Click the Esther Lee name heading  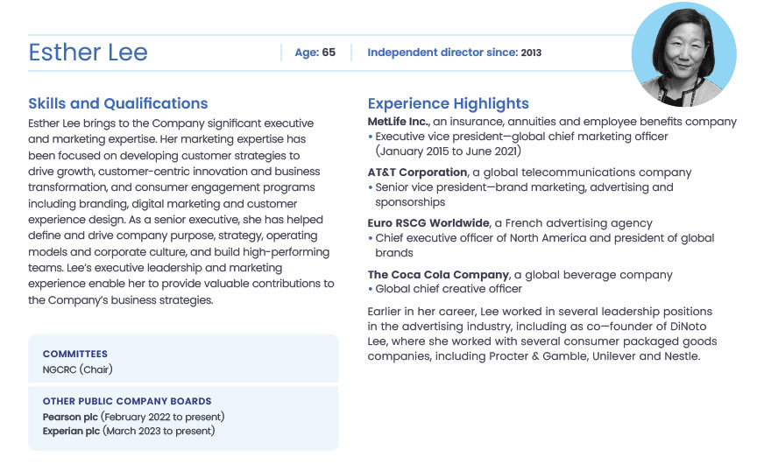pyautogui.click(x=88, y=53)
